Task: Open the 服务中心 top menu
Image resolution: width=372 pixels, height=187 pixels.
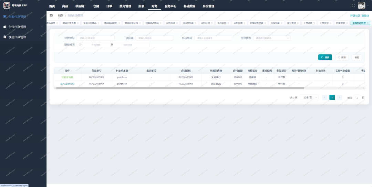Action: pos(170,6)
